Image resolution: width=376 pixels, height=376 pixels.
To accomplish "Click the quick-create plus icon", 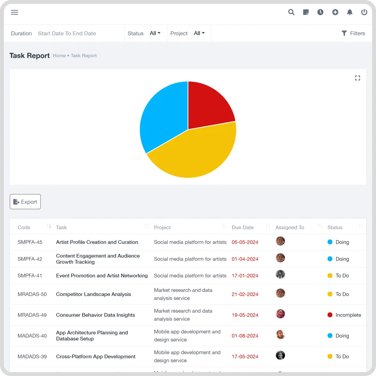I will [x=335, y=12].
